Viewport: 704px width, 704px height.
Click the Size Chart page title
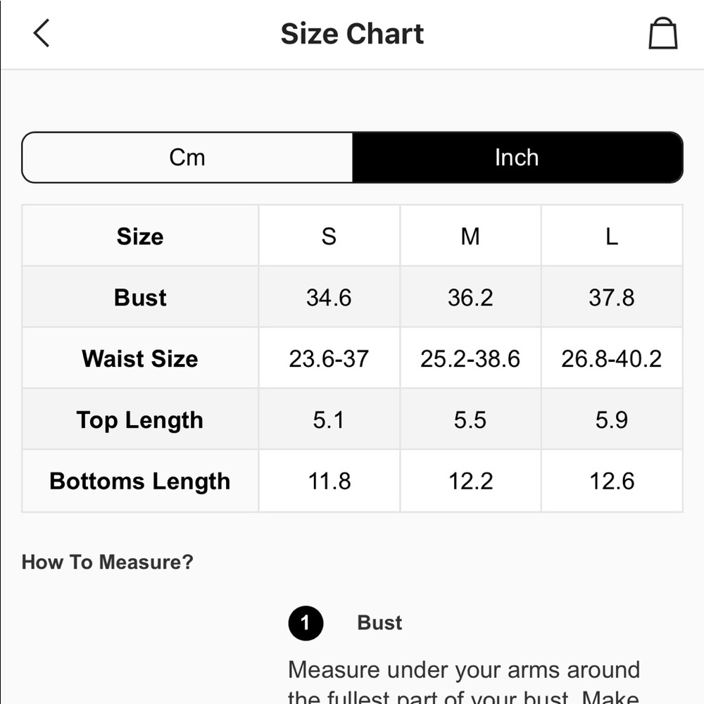(x=352, y=34)
